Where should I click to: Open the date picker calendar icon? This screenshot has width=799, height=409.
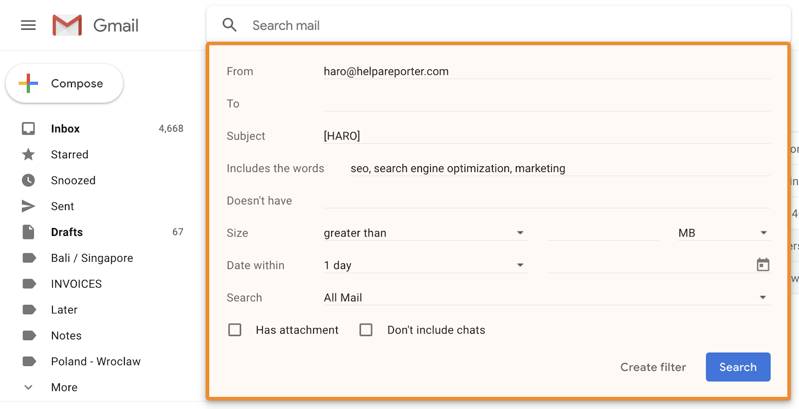click(x=763, y=265)
